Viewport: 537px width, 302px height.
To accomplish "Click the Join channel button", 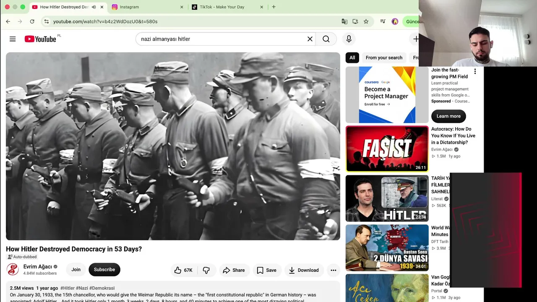I will tap(76, 270).
